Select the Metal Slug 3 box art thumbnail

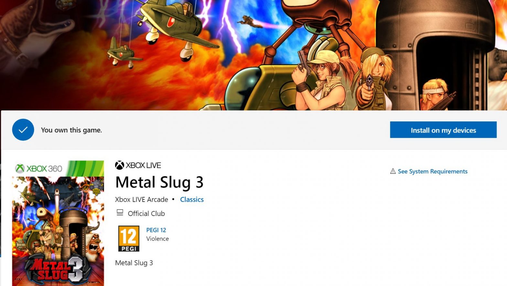click(x=58, y=223)
